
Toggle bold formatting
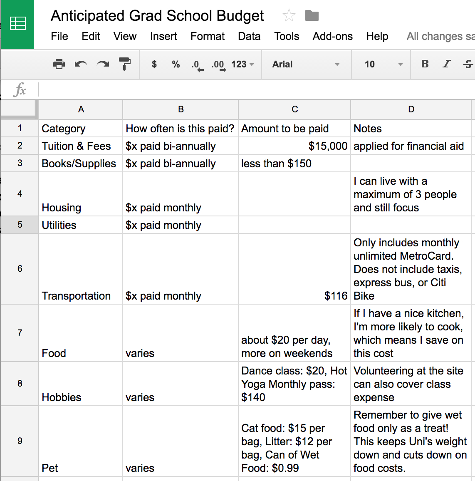coord(425,64)
